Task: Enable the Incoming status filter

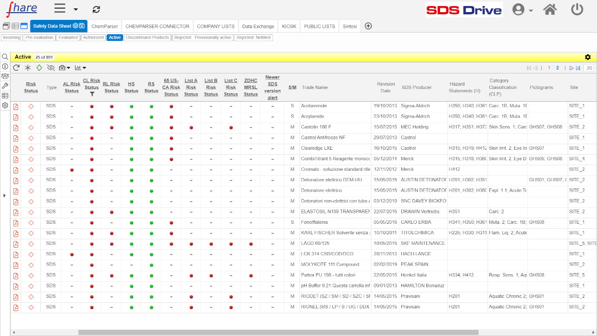Action: 12,38
